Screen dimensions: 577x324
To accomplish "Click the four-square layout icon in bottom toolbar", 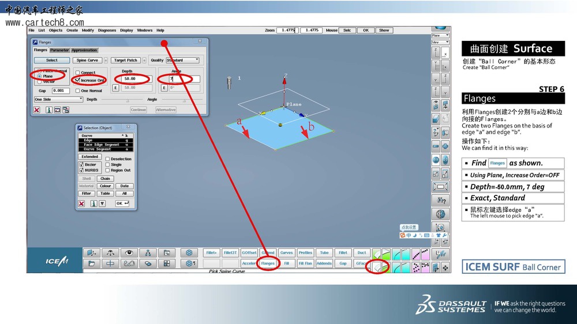I will click(x=167, y=263).
